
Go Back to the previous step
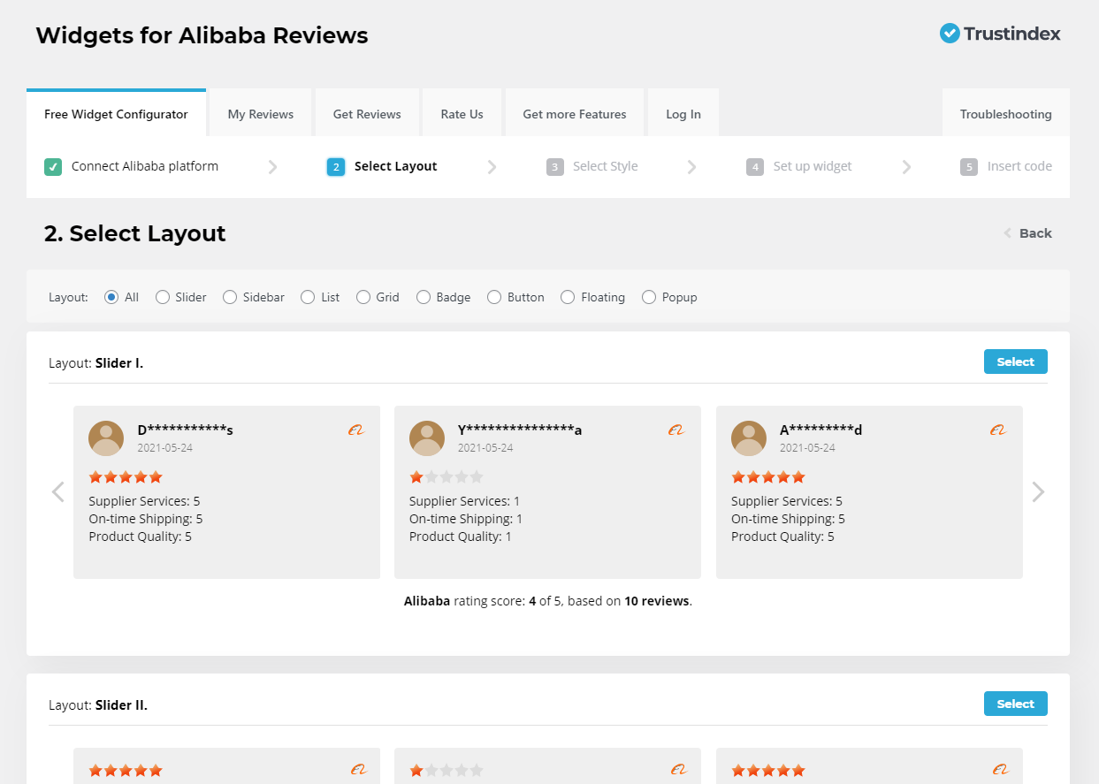(1027, 233)
